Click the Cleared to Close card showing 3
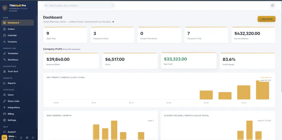 (x=112, y=35)
